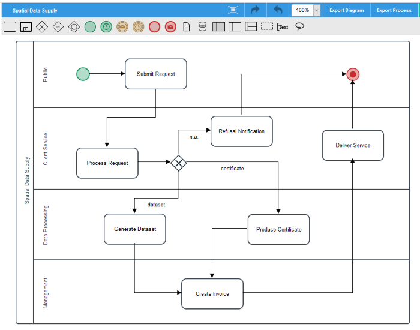
Task: Click the Client Service lane label
Action: pos(46,149)
